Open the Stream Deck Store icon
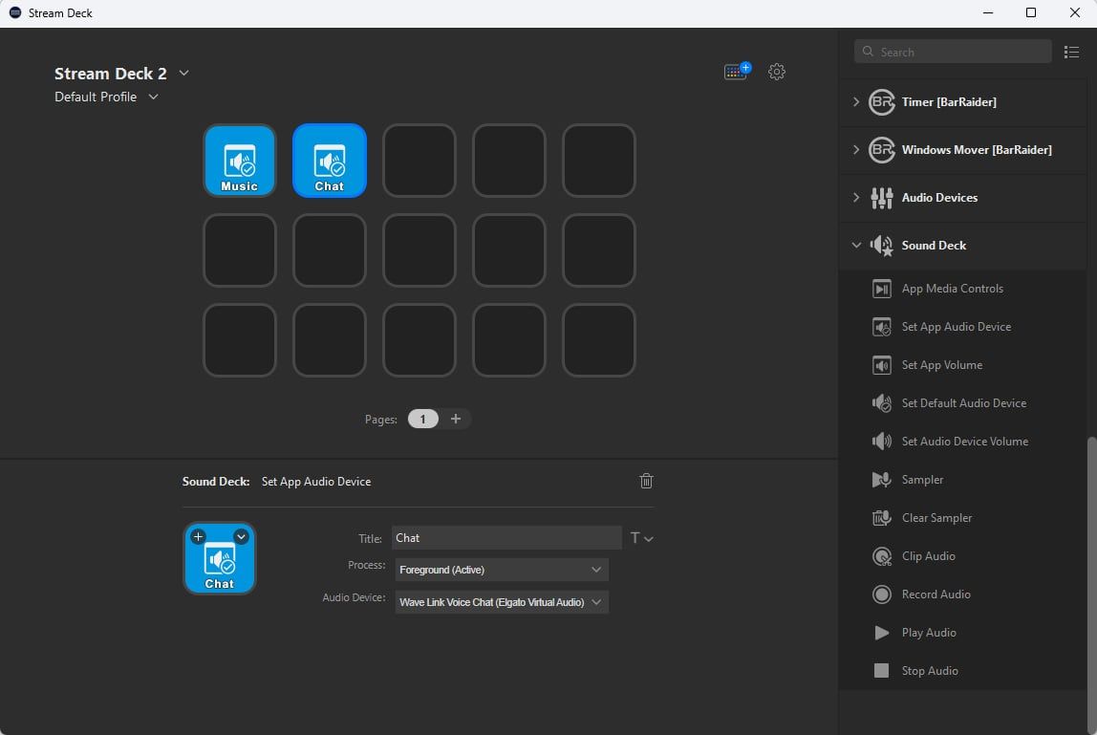This screenshot has height=735, width=1097. click(737, 72)
